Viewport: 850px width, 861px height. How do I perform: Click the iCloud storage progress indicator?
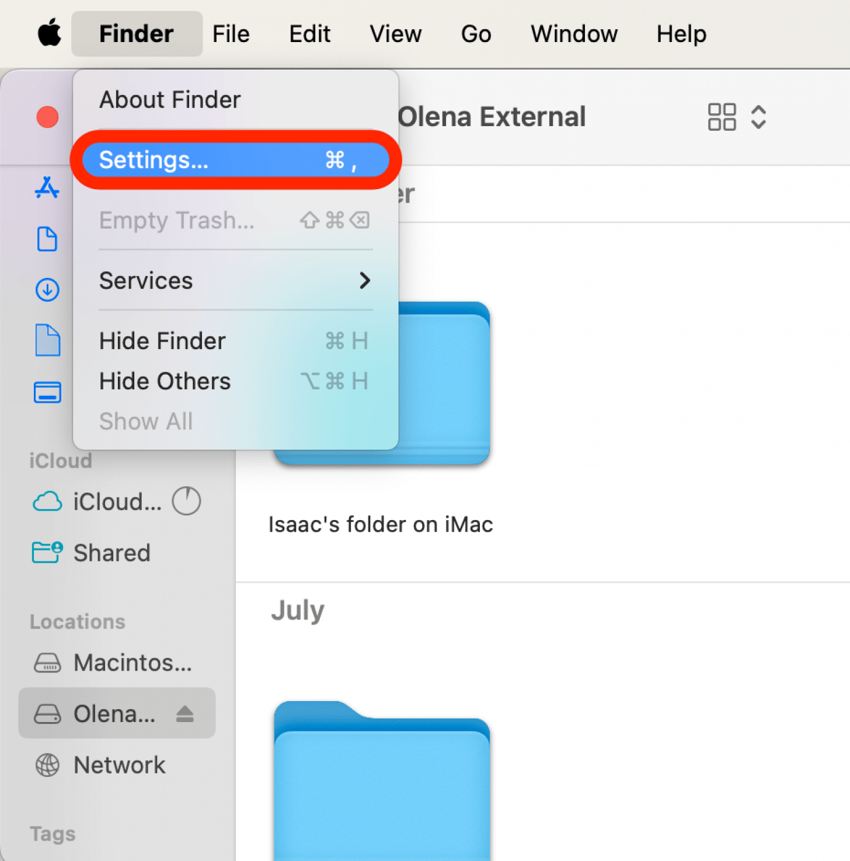[x=186, y=501]
